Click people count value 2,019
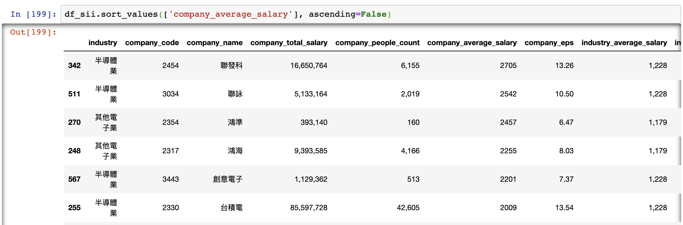The image size is (683, 225). 410,94
